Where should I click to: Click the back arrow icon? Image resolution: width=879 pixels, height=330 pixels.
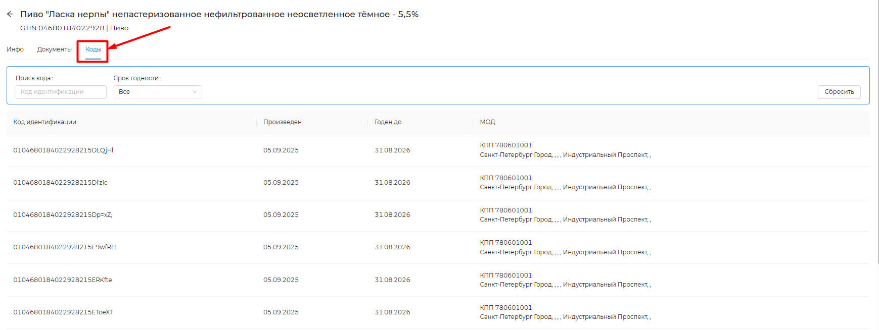coord(10,14)
